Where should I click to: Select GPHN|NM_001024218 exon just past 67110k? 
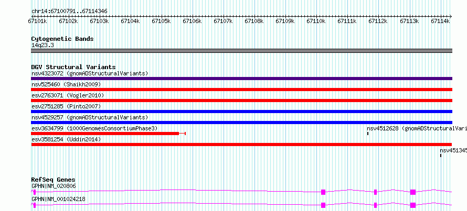[x=323, y=205]
